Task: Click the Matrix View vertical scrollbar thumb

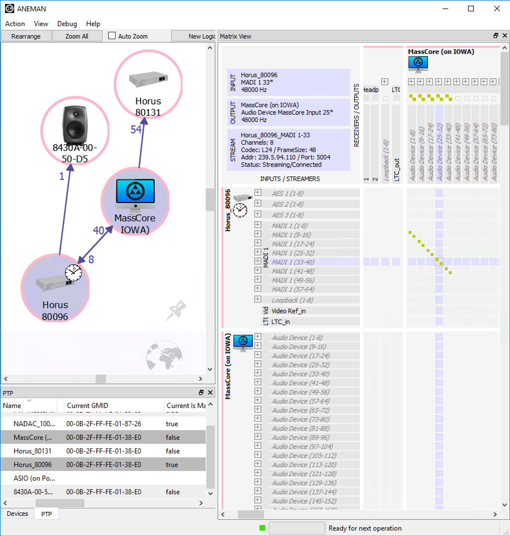Action: click(505, 89)
